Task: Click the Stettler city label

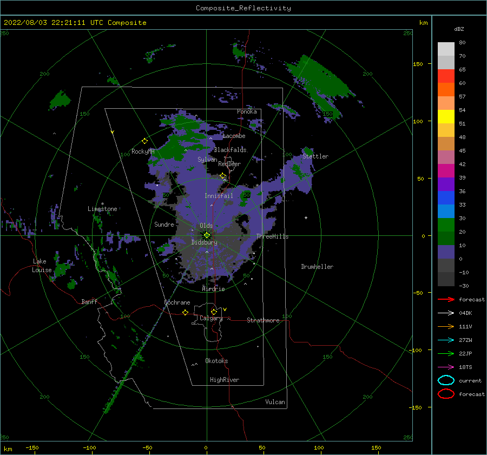Action: [315, 156]
